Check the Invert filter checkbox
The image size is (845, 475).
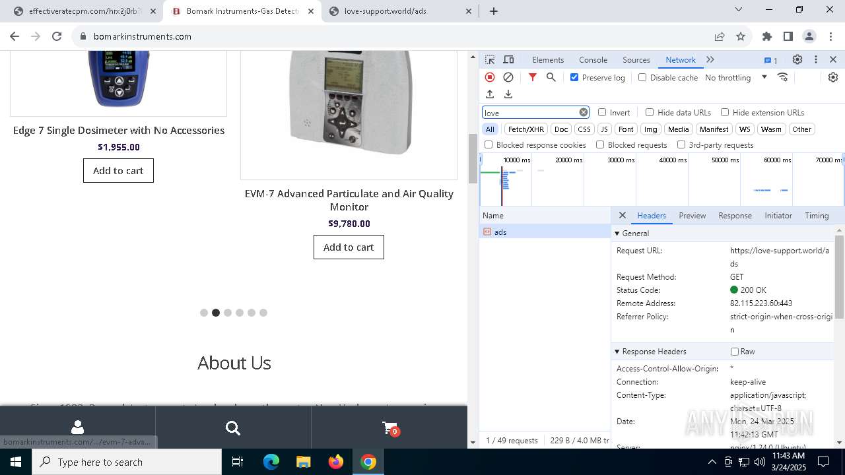602,112
